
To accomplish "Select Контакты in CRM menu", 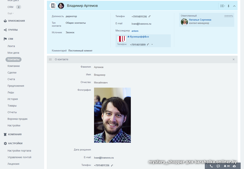I will 13,59.
